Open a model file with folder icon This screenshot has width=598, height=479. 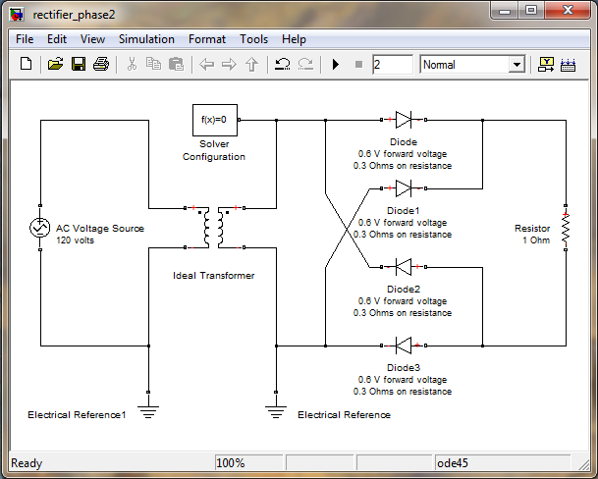55,65
